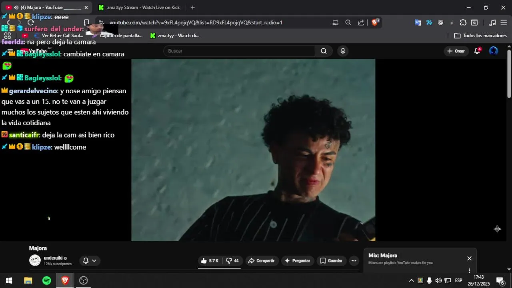This screenshot has height=288, width=512.
Task: Click the underaiki channel avatar
Action: [x=35, y=260]
